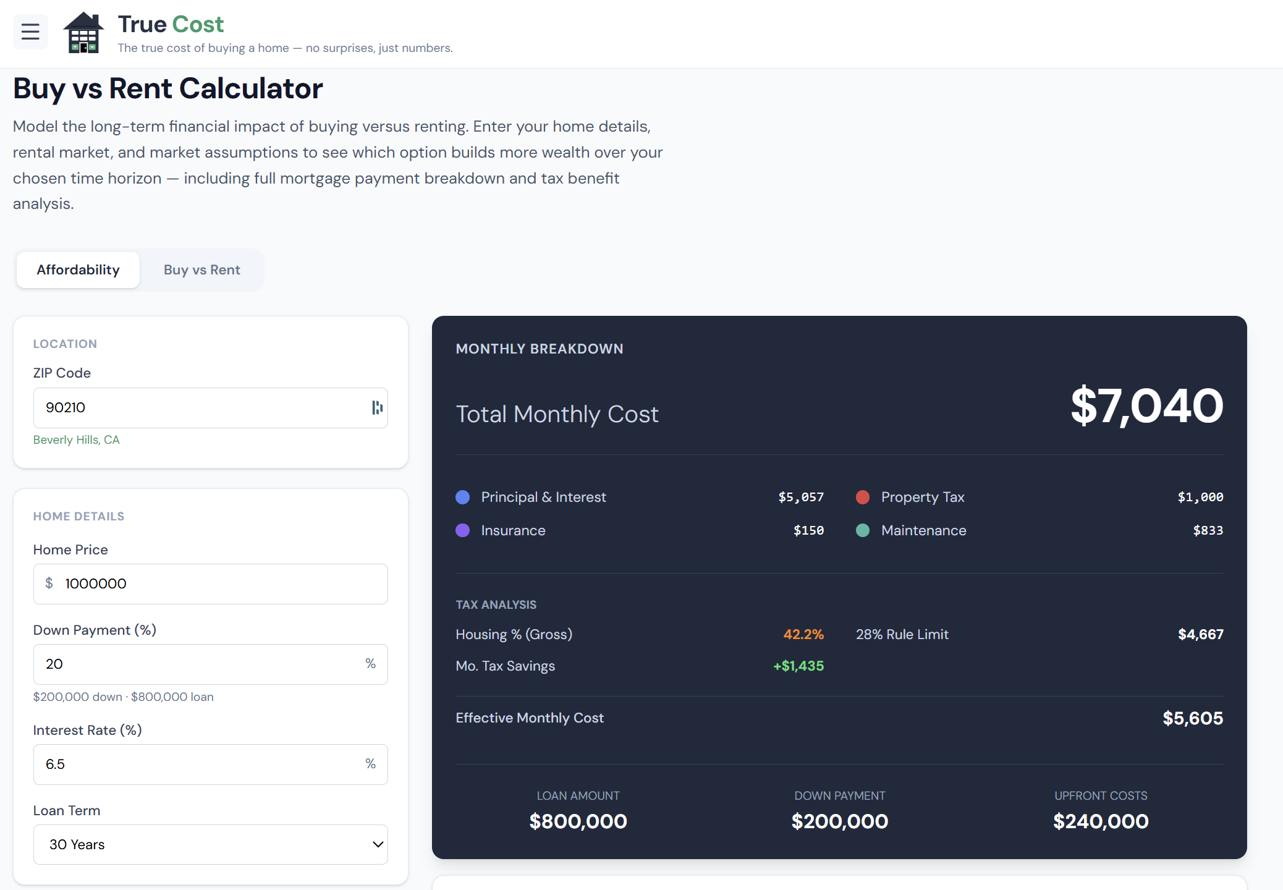Click the purple Insurance dot
The height and width of the screenshot is (890, 1283).
pyautogui.click(x=463, y=530)
